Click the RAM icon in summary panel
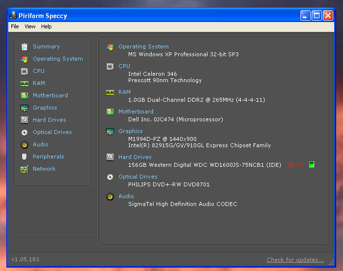Screen dimensions: 343x271 tap(110, 92)
